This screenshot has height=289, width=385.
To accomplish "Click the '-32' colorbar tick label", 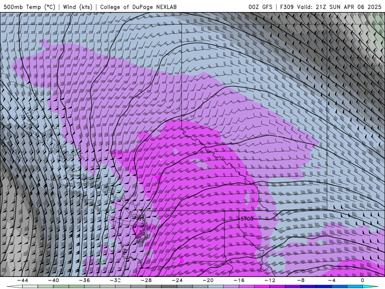I will click(115, 280).
